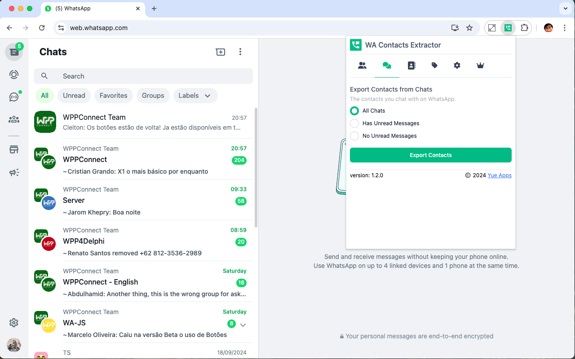
Task: Open the Yue Apps link
Action: click(x=500, y=175)
